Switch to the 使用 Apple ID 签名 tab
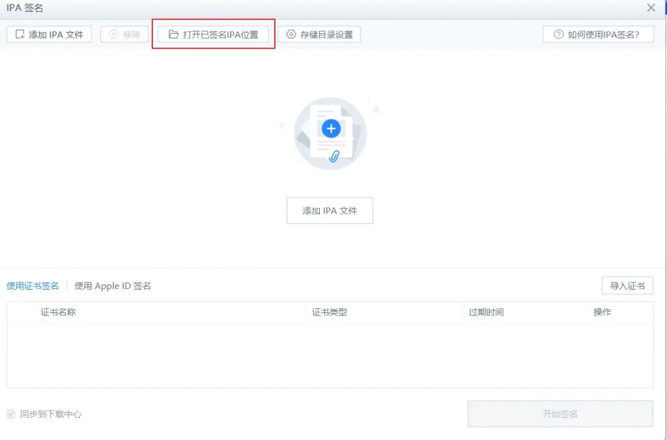Viewport: 667px width, 440px height. coord(113,285)
